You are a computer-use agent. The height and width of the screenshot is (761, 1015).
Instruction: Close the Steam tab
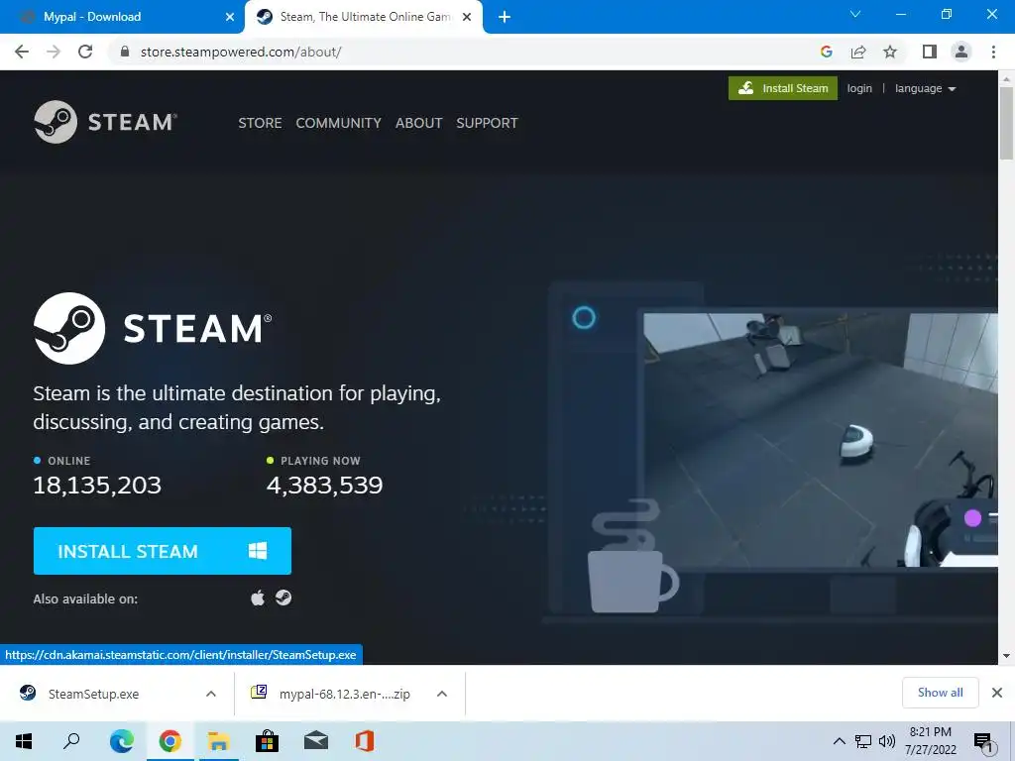467,17
